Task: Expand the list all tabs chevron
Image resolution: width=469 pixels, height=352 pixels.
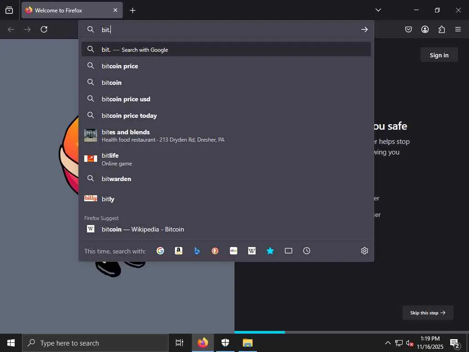Action: [378, 10]
